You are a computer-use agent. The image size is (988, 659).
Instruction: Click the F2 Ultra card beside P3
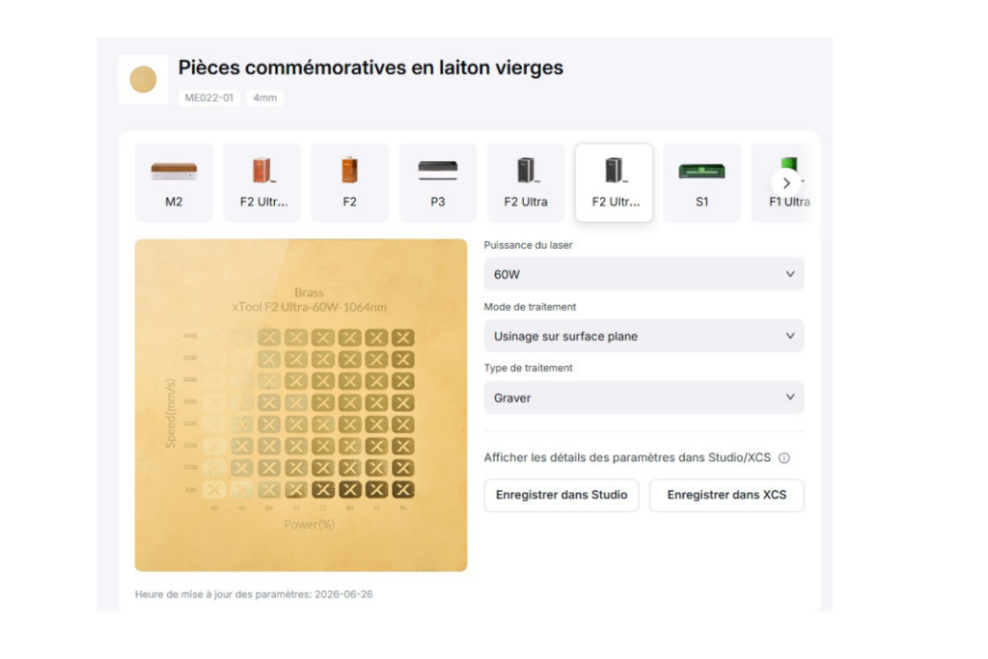526,182
